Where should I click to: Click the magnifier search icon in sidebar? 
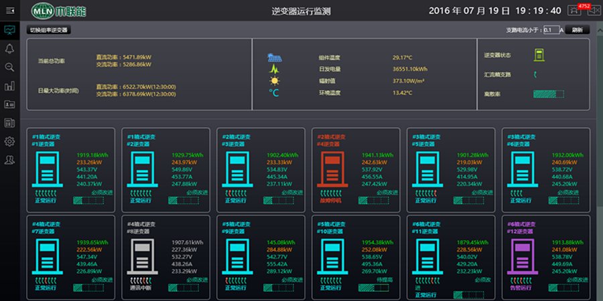tap(9, 67)
